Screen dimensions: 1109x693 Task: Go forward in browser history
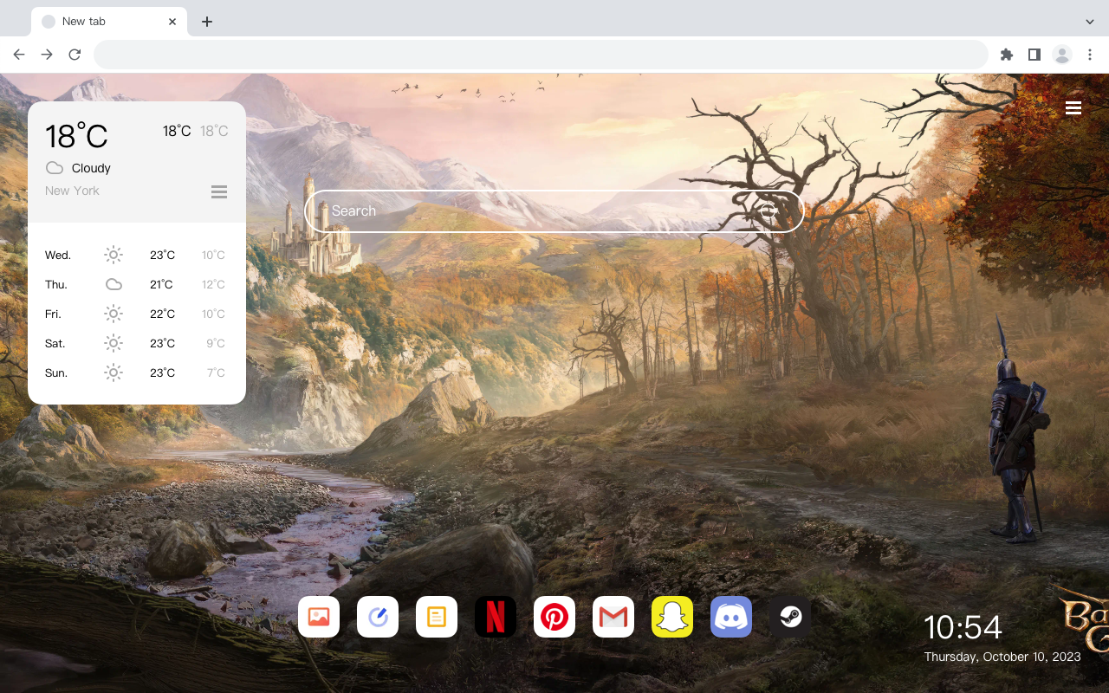tap(47, 55)
